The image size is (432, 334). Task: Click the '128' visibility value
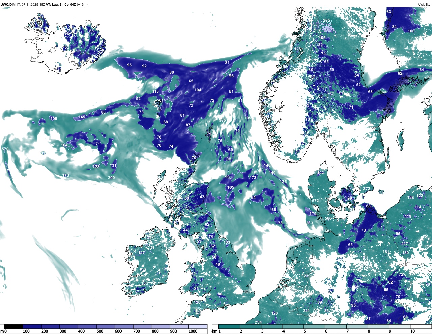pos(96,167)
